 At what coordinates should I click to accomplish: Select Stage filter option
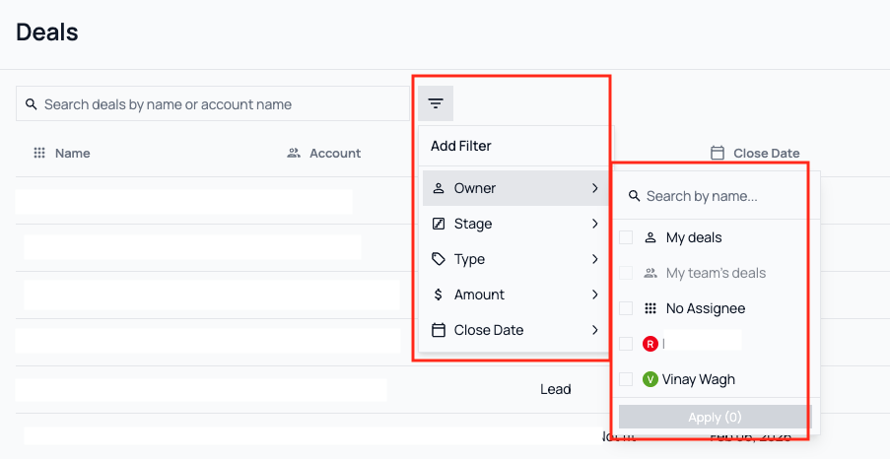point(515,224)
